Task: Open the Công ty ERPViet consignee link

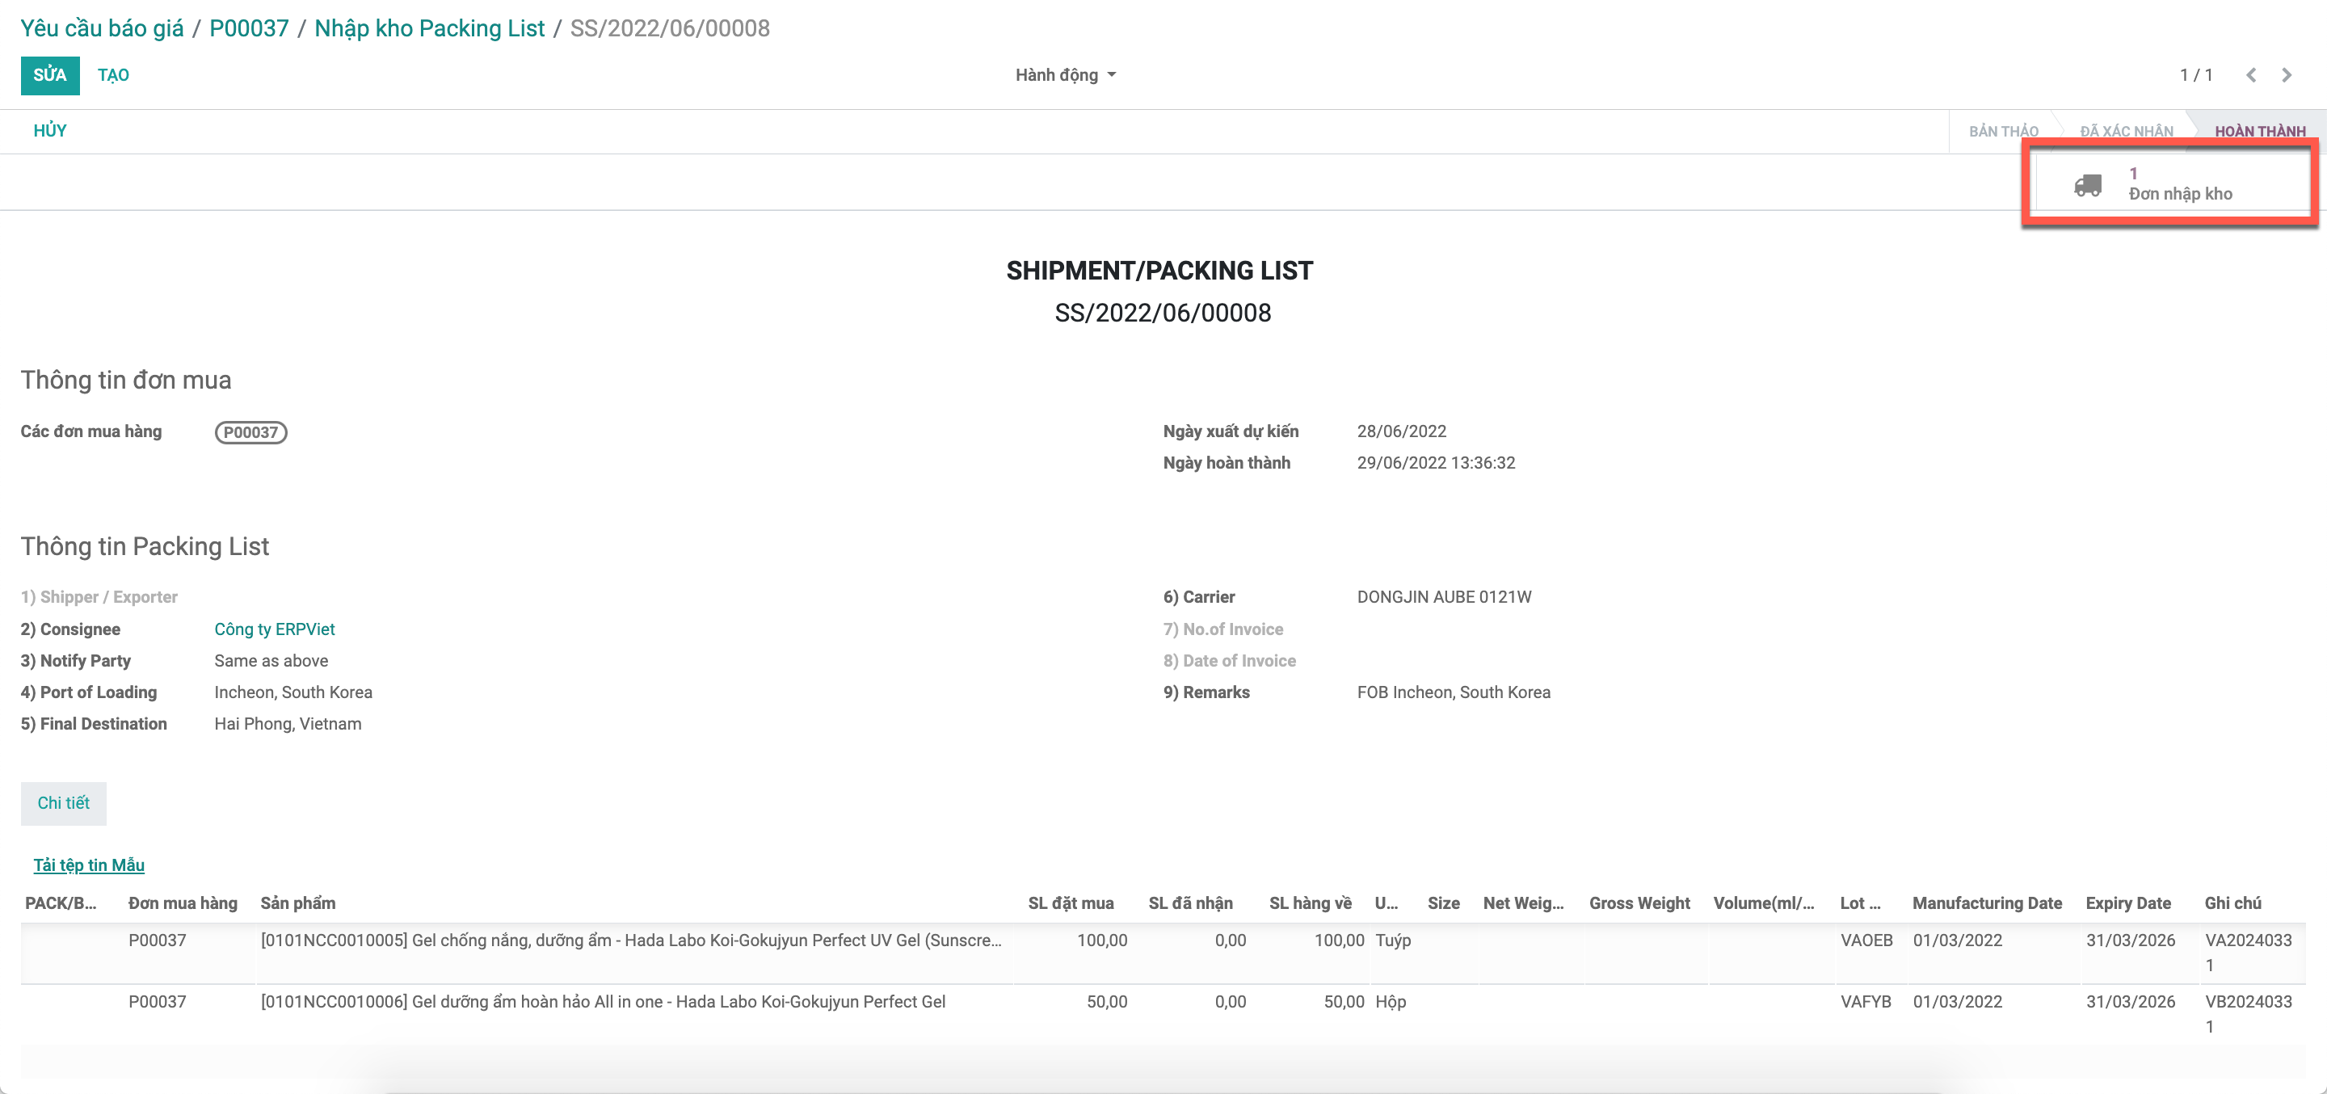Action: click(x=275, y=629)
